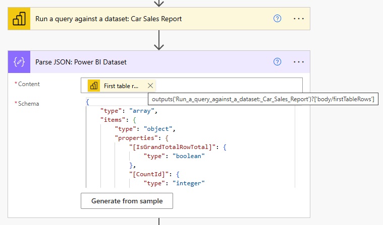
Task: Select the First table r... dynamic content token
Action: [122, 86]
